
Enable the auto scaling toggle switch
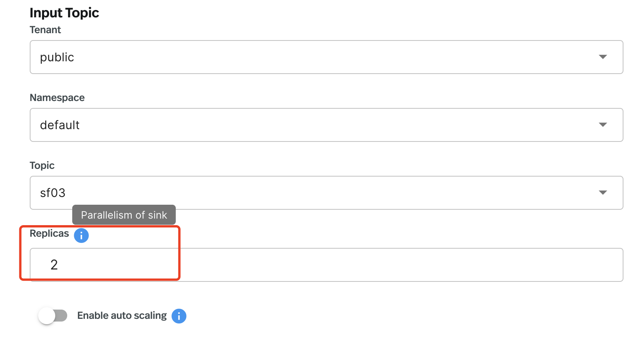tap(53, 315)
